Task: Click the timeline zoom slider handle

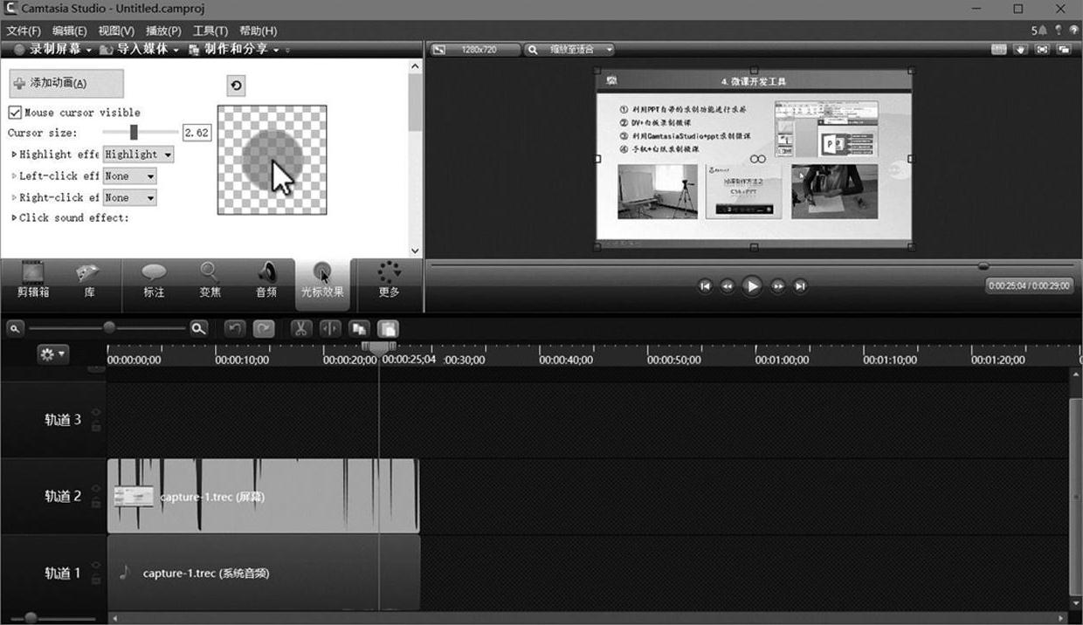Action: (x=109, y=328)
